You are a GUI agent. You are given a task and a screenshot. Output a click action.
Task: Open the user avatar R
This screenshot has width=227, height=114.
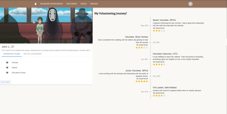click(190, 4)
